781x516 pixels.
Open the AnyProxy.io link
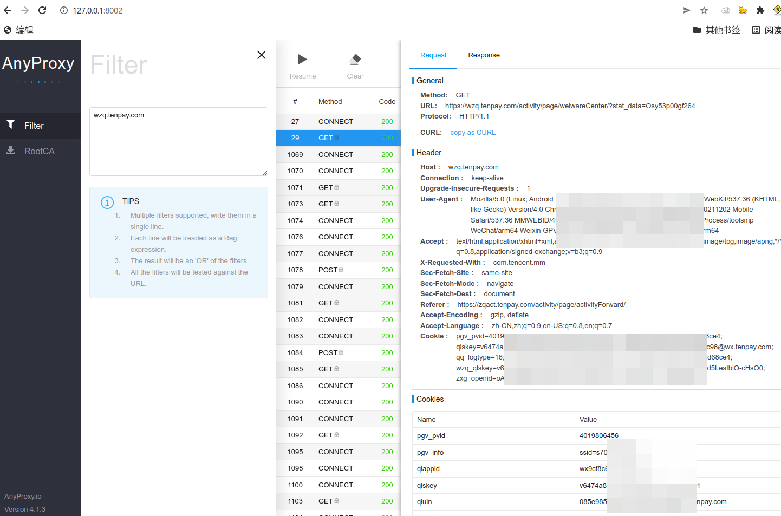point(23,497)
